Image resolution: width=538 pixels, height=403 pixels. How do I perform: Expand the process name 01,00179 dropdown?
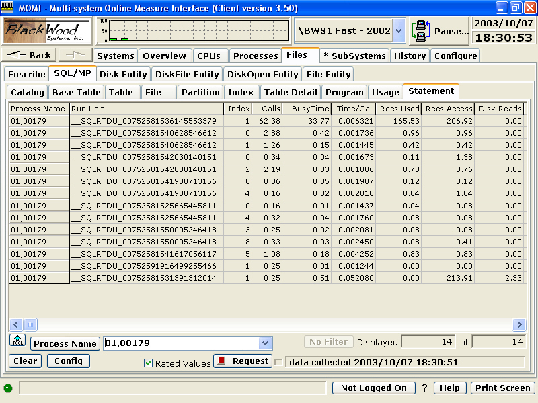(266, 343)
